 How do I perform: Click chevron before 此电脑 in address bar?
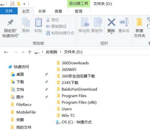pyautogui.click(x=43, y=52)
